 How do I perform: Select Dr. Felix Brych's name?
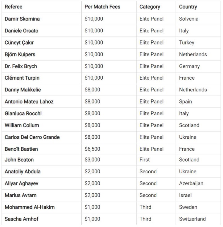pyautogui.click(x=21, y=66)
